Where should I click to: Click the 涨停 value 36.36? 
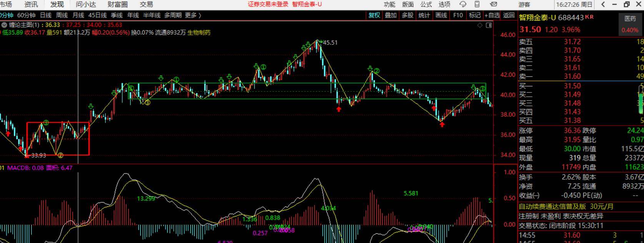click(x=572, y=131)
